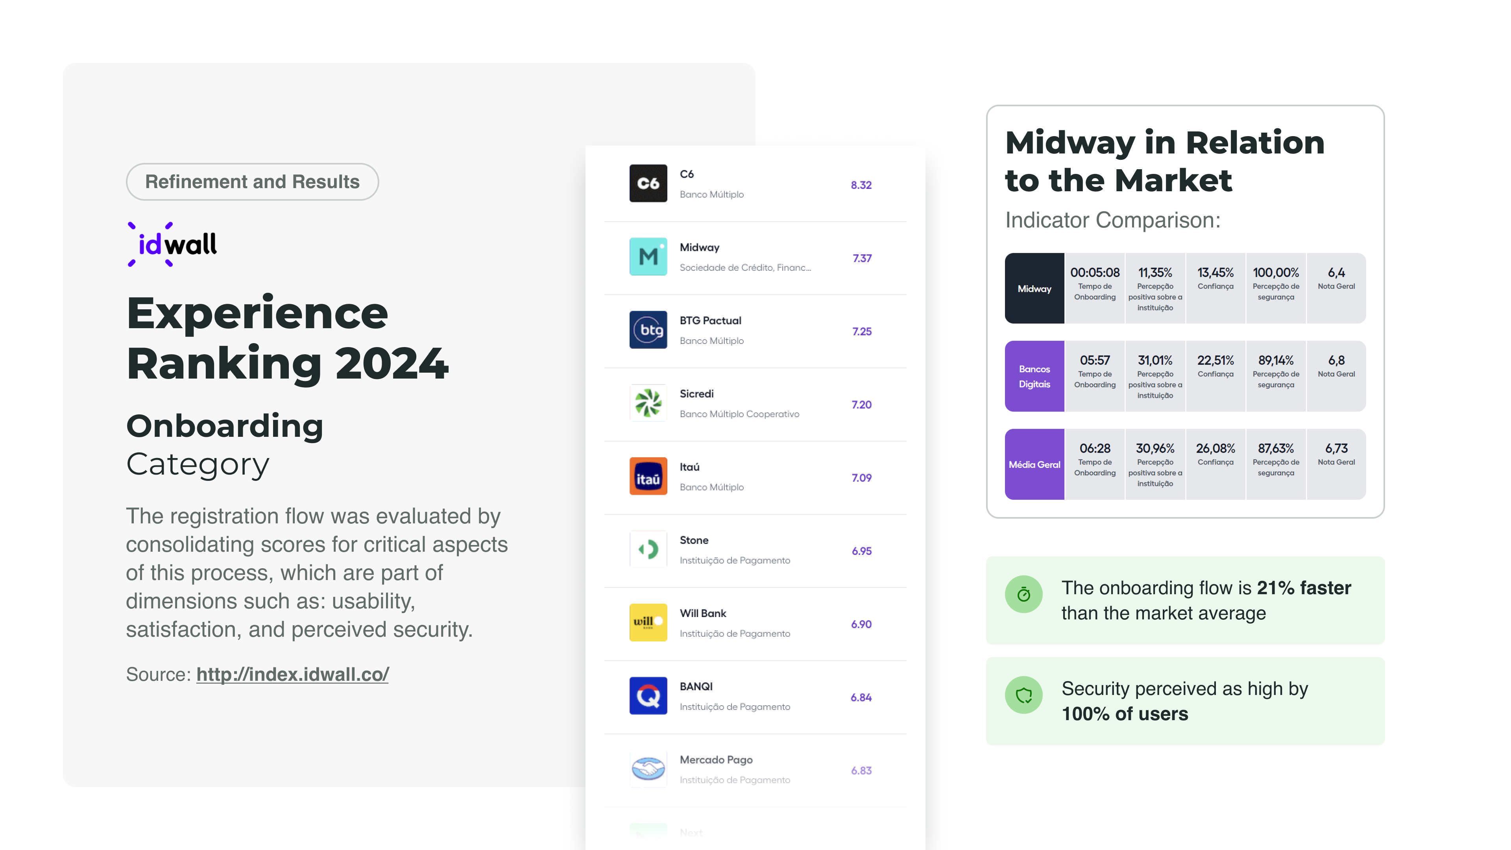
Task: Click the Refinement and Results pill
Action: coord(252,182)
